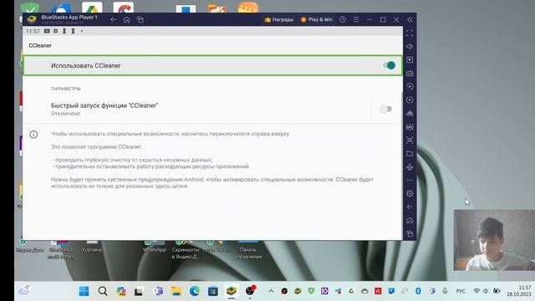The height and width of the screenshot is (301, 535).
Task: Open Microsoft Teams from the taskbar
Action: [x=158, y=291]
